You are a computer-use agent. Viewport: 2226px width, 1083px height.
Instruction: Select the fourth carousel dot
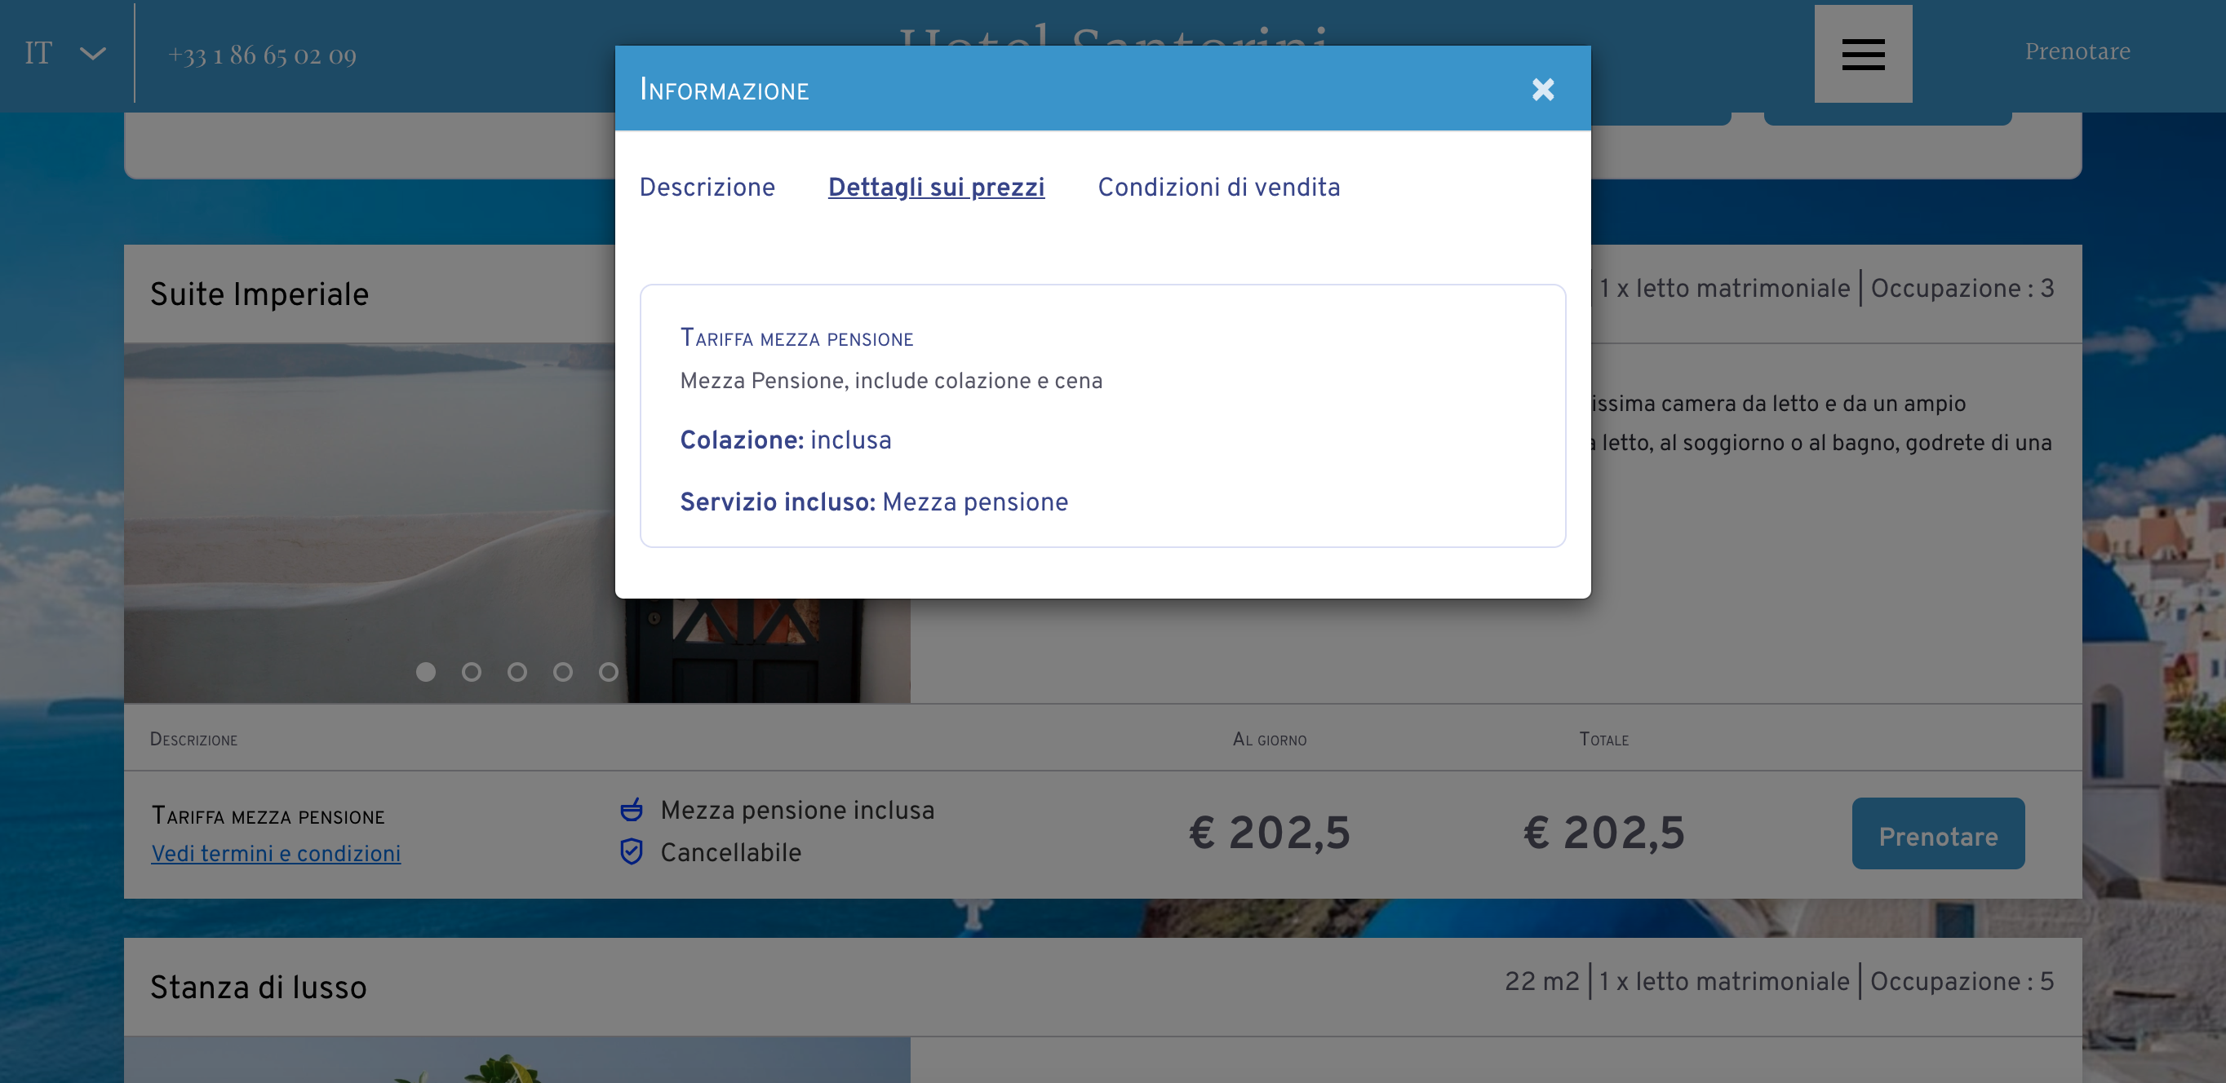(562, 671)
